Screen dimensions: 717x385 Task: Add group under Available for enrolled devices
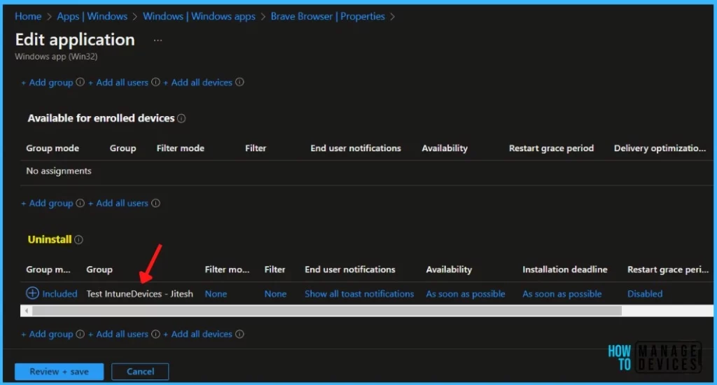[47, 203]
